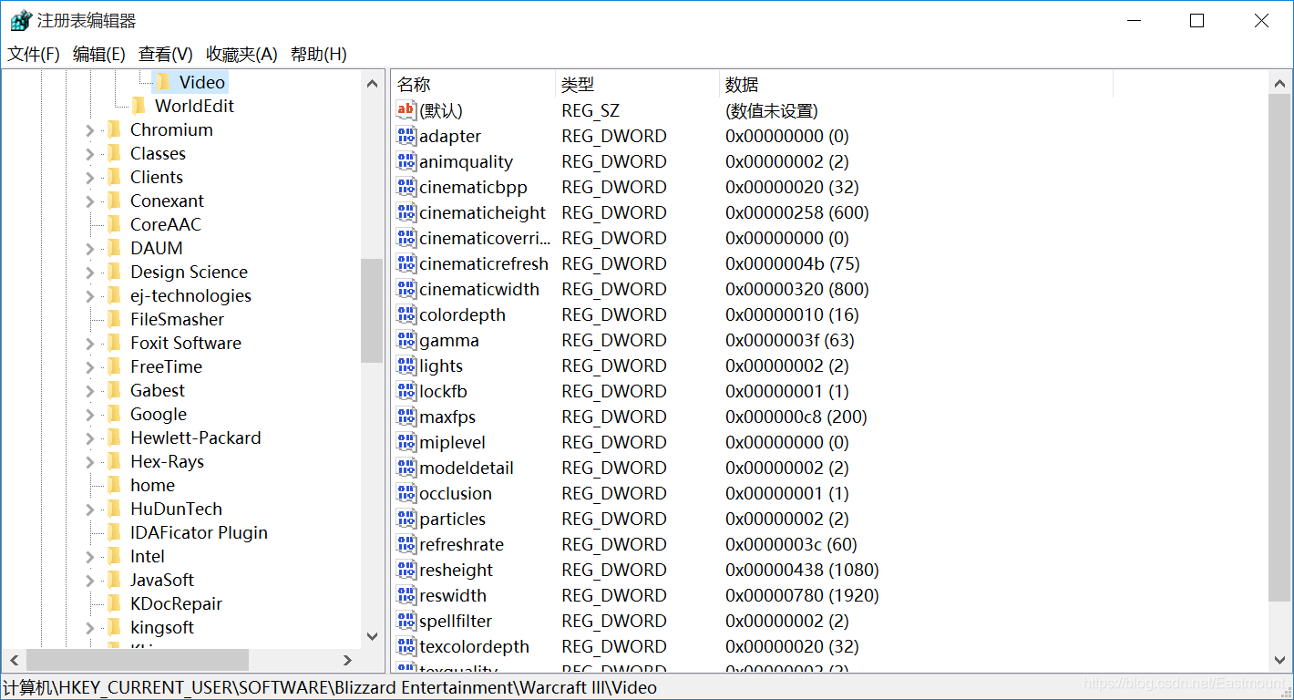Click the values pane scroll-up arrow

click(1279, 83)
